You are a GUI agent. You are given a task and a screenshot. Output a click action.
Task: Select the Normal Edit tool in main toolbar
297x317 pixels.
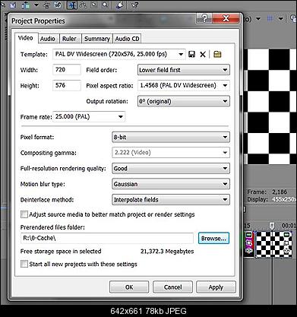72,5
